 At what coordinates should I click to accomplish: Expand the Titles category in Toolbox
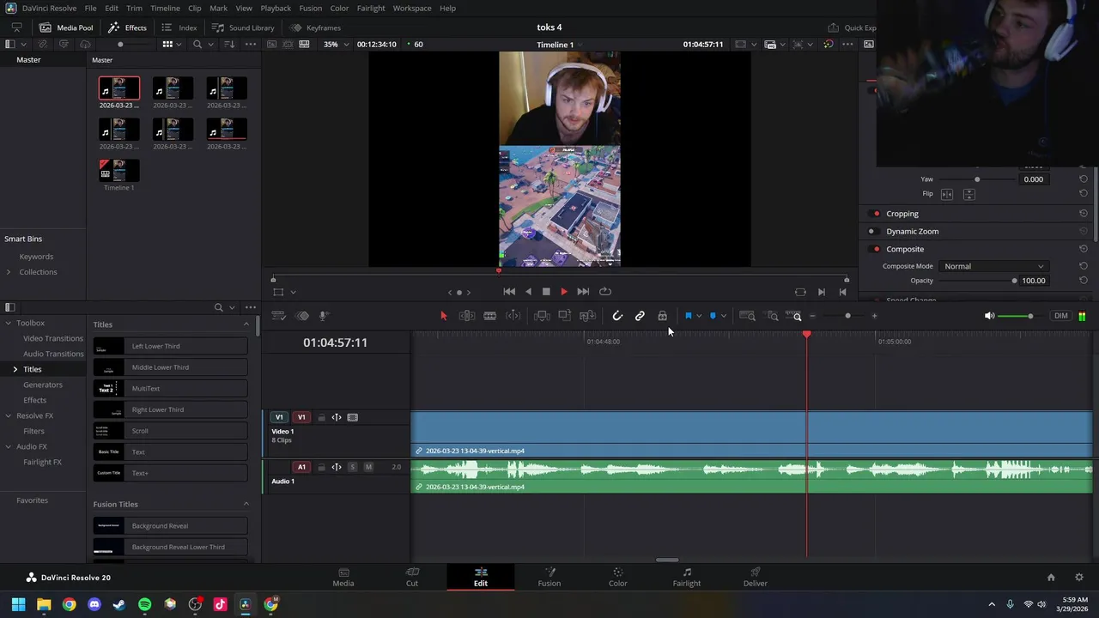tap(15, 369)
